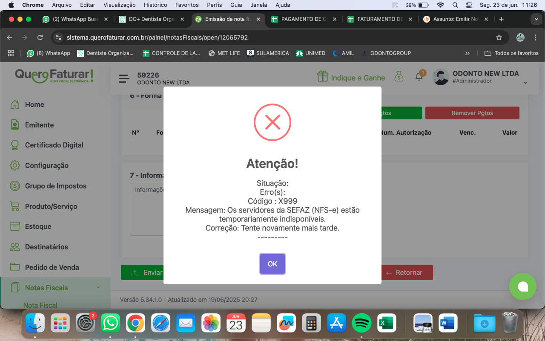Open the Histórico menu in menu bar
This screenshot has width=545, height=341.
tap(155, 5)
